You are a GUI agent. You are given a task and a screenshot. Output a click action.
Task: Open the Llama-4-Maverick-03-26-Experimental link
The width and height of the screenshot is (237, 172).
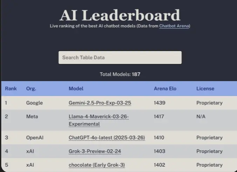tap(98, 120)
